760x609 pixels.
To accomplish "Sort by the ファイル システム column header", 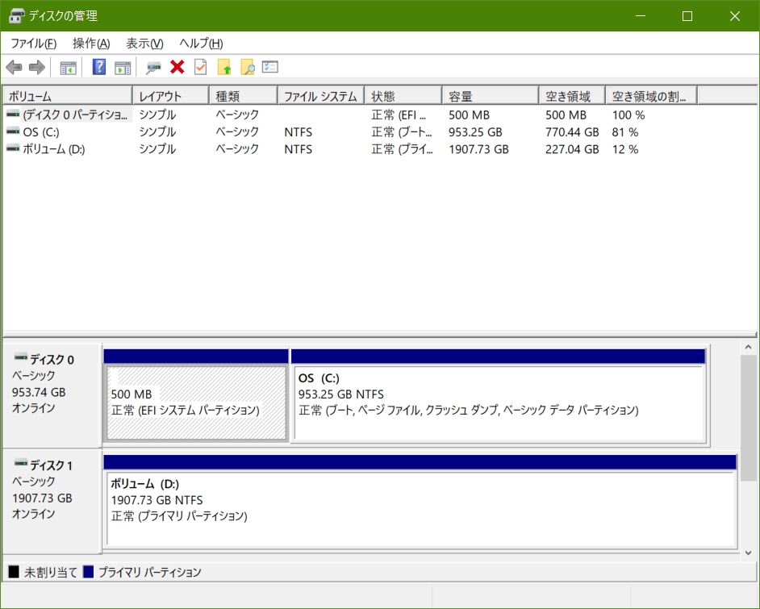I will [321, 96].
